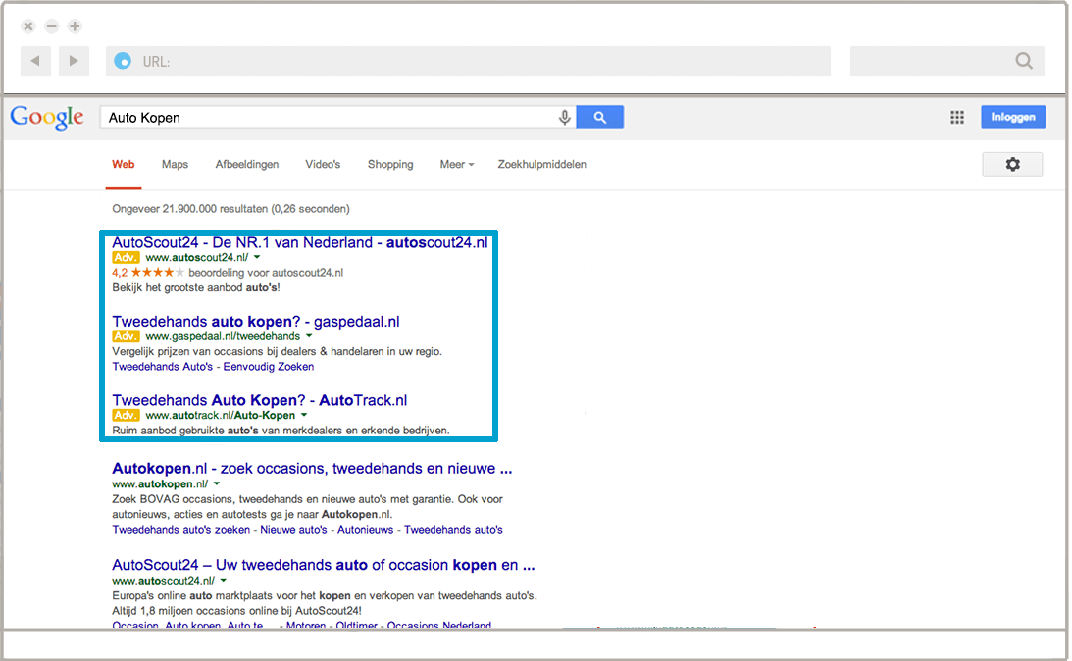
Task: Click the browser forward arrow button
Action: click(x=74, y=62)
